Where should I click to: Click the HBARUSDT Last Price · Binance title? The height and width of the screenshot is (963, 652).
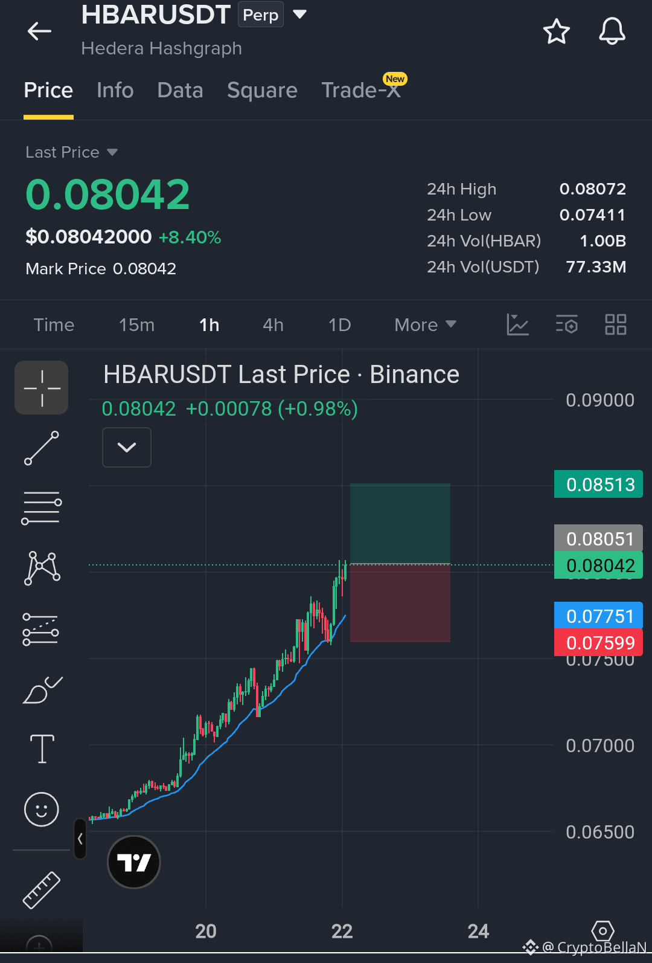coord(281,375)
